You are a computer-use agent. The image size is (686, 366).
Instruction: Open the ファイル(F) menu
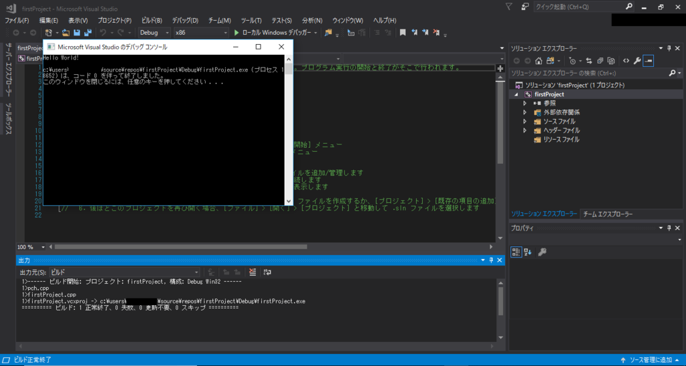pyautogui.click(x=17, y=21)
